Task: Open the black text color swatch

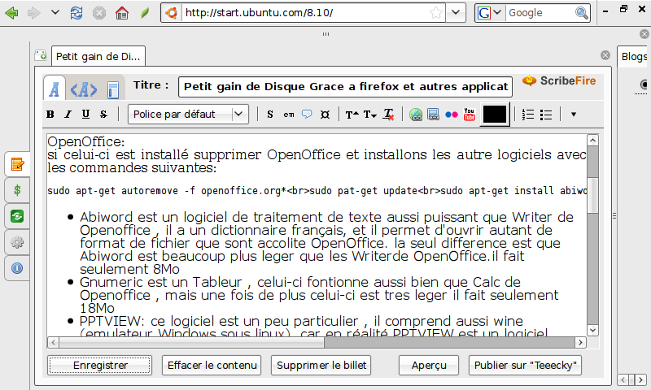Action: coord(495,115)
